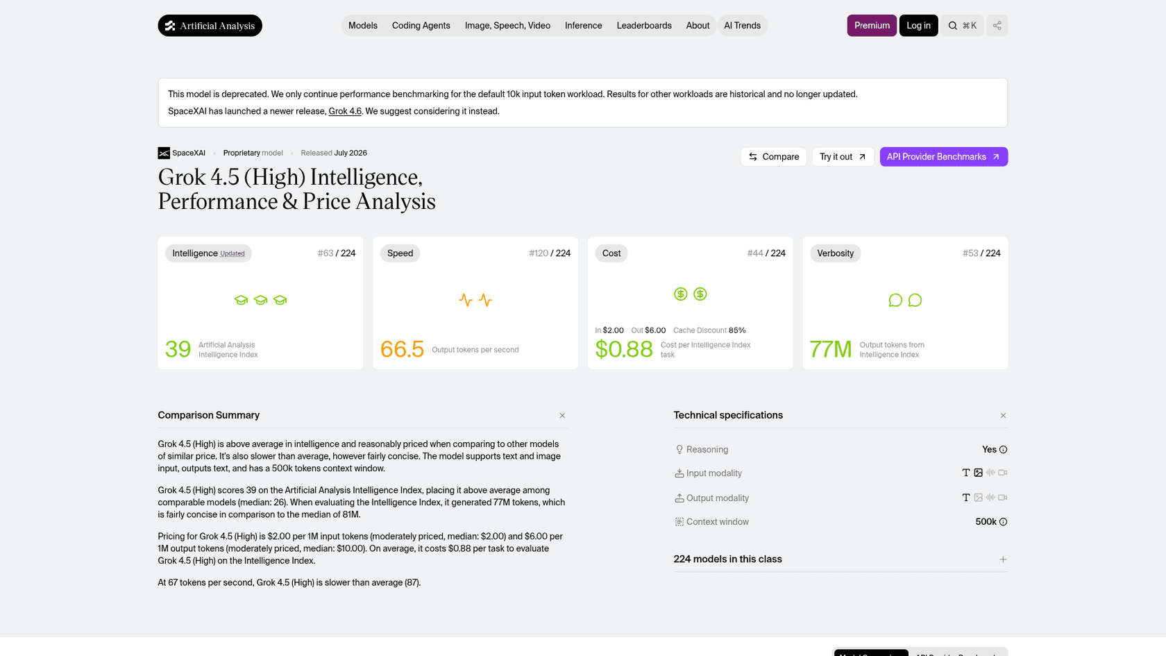Click the text input modality icon

pyautogui.click(x=965, y=473)
